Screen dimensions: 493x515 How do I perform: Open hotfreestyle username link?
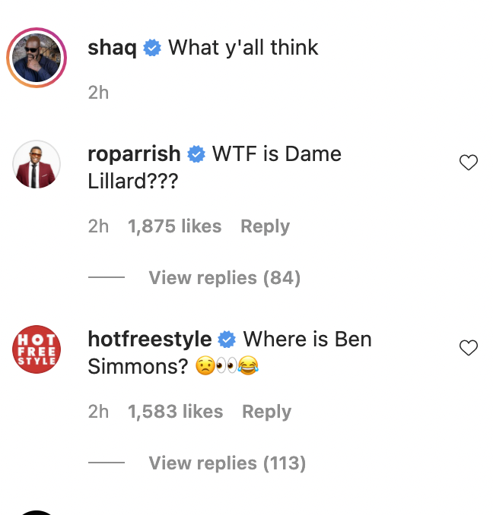pyautogui.click(x=149, y=340)
